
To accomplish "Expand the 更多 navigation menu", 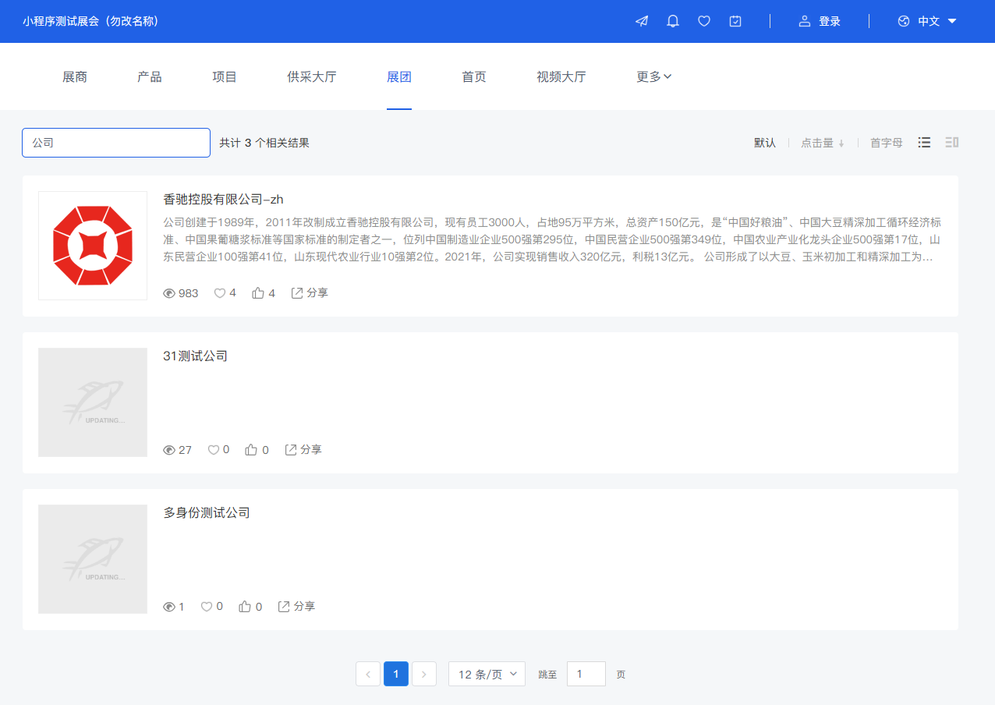I will tap(654, 76).
